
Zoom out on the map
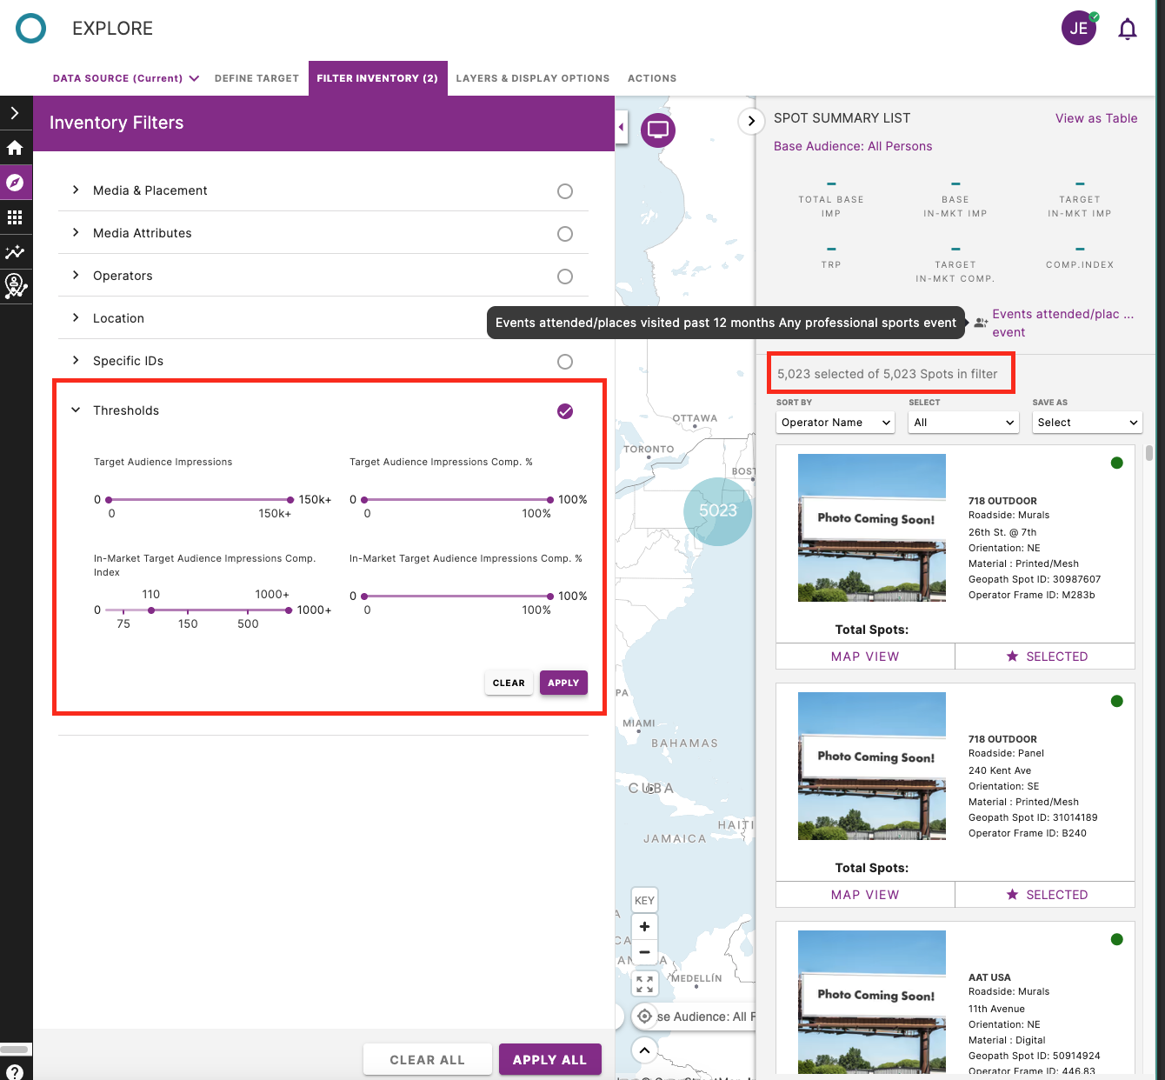[x=644, y=952]
